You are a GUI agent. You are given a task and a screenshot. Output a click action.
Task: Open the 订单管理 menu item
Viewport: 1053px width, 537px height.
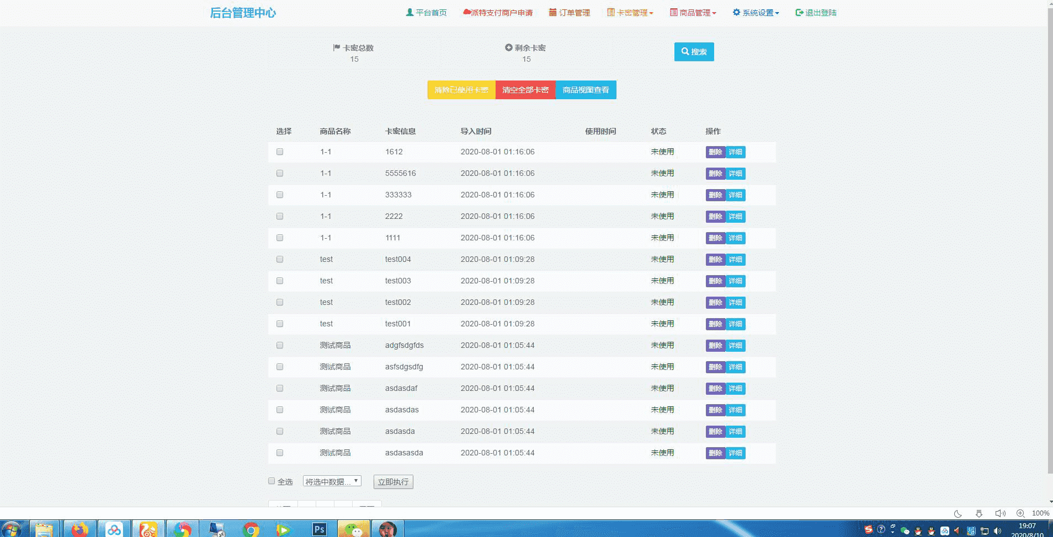(570, 13)
